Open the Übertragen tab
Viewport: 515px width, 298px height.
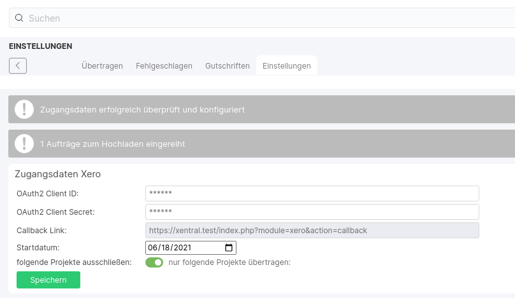(x=102, y=66)
